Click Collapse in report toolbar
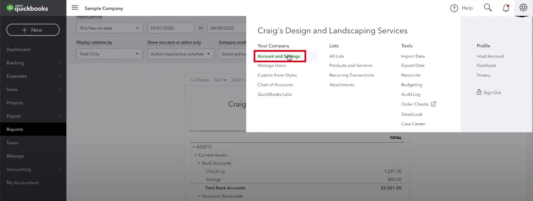Viewport: 533px width, 201px height. (200, 80)
